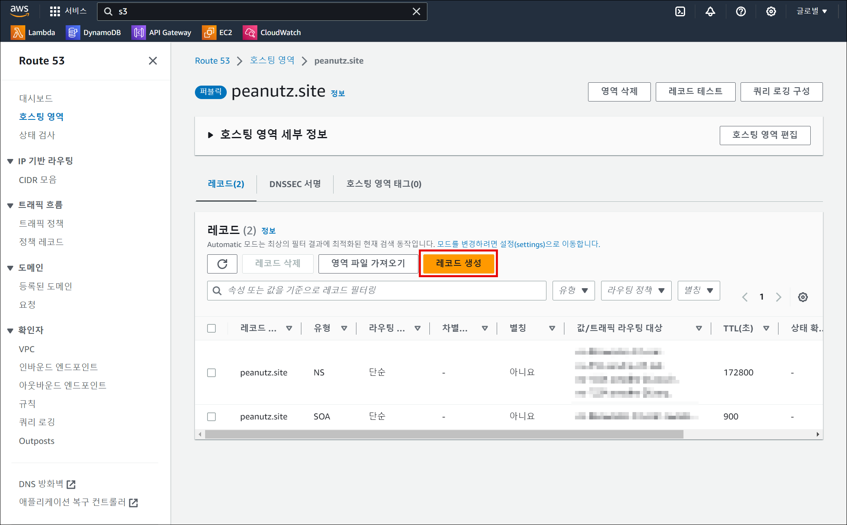The width and height of the screenshot is (847, 525).
Task: Select the peanutz.site NS record checkbox
Action: coord(211,373)
